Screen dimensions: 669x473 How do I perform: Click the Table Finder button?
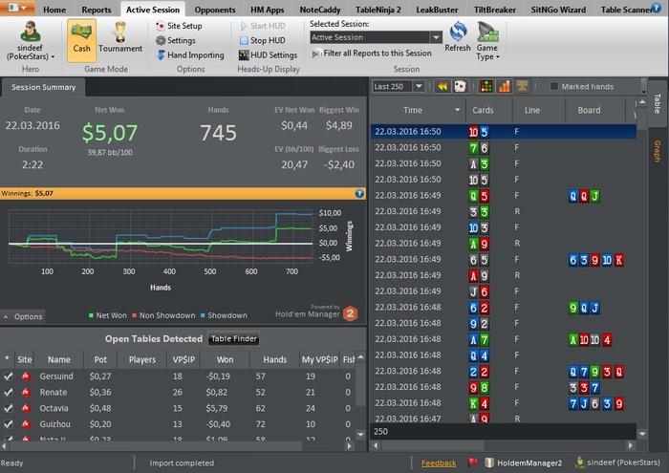coord(234,338)
